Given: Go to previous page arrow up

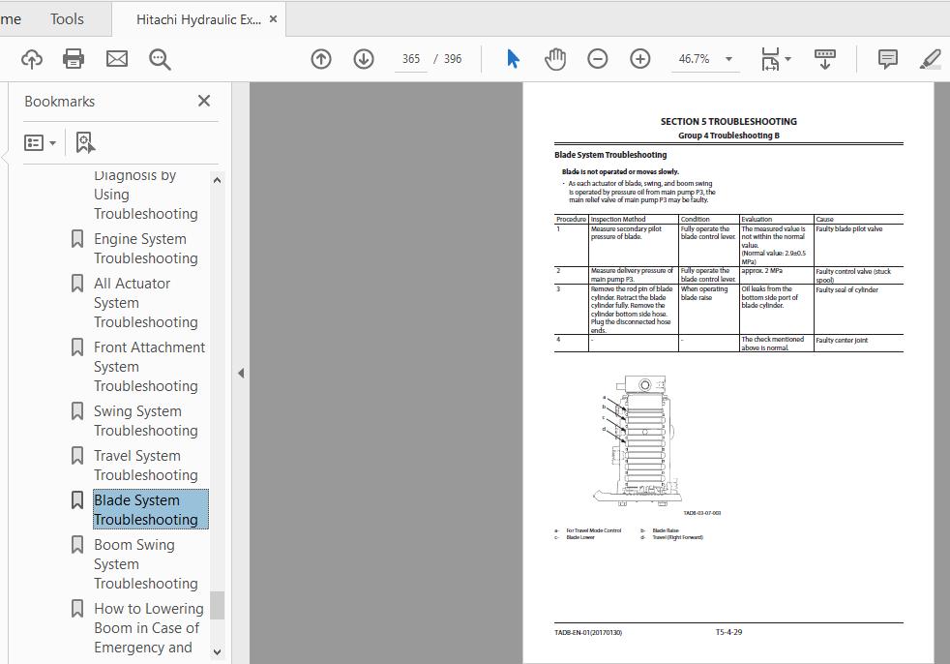Looking at the screenshot, I should point(321,59).
